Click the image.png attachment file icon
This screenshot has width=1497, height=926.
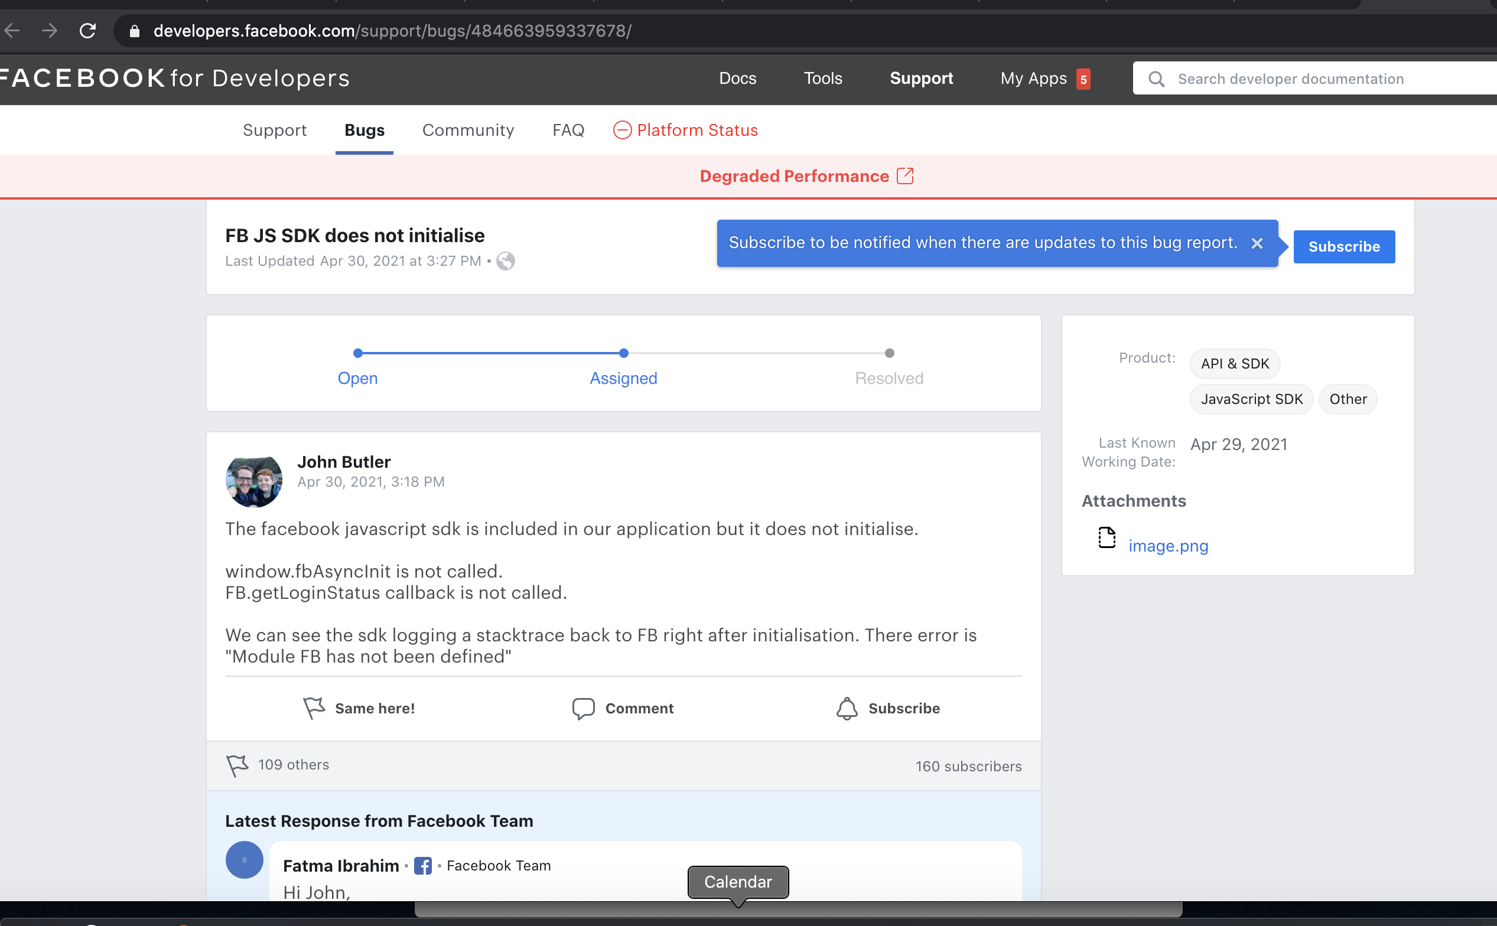[1107, 538]
